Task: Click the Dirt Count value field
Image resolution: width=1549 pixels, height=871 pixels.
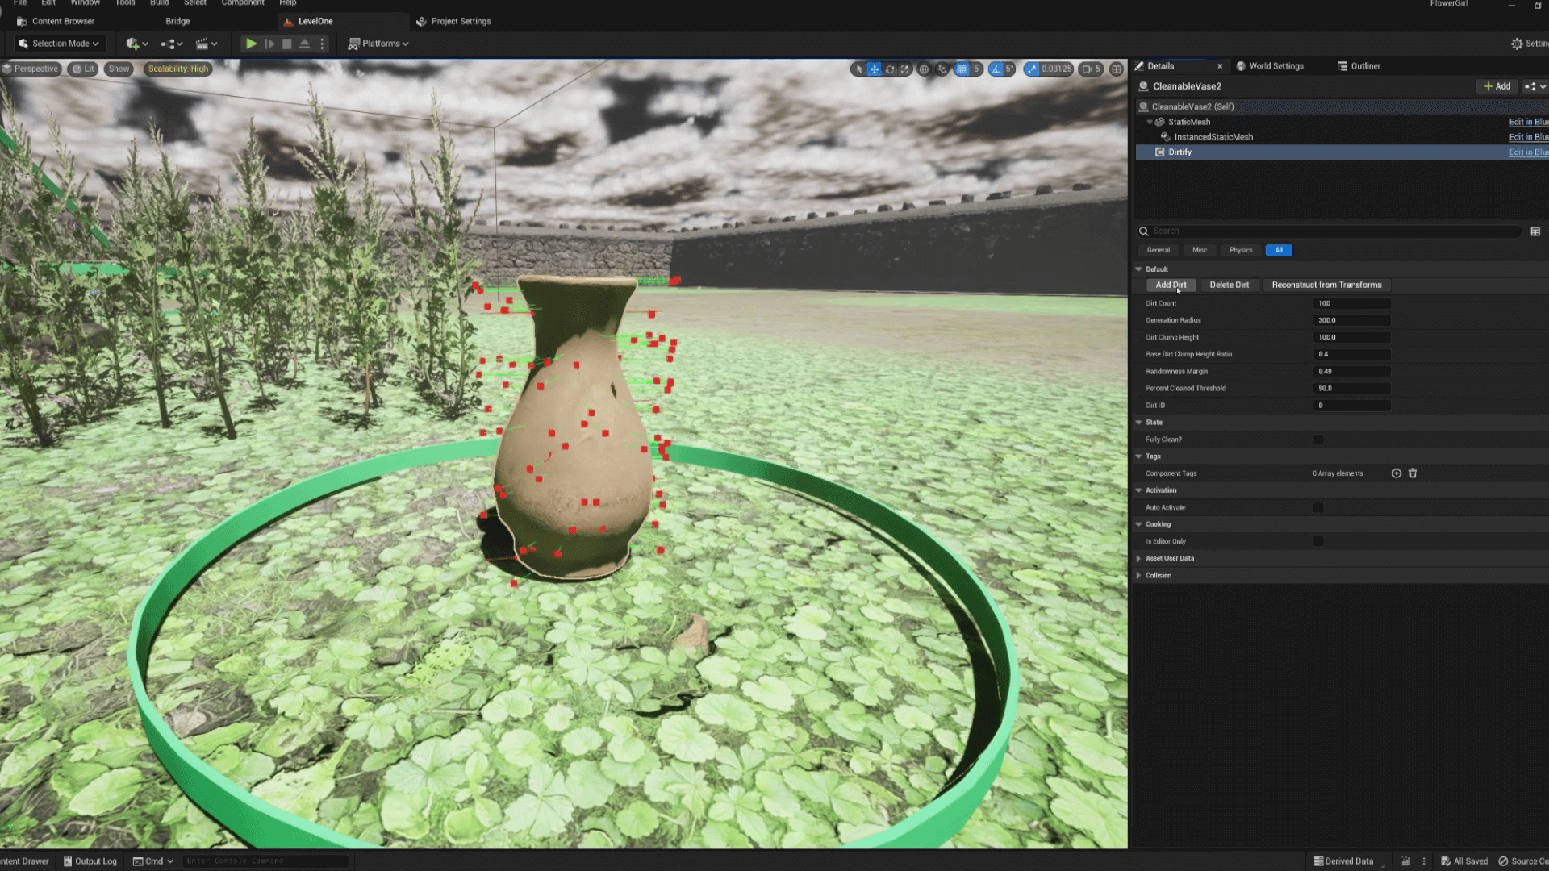Action: (1351, 303)
